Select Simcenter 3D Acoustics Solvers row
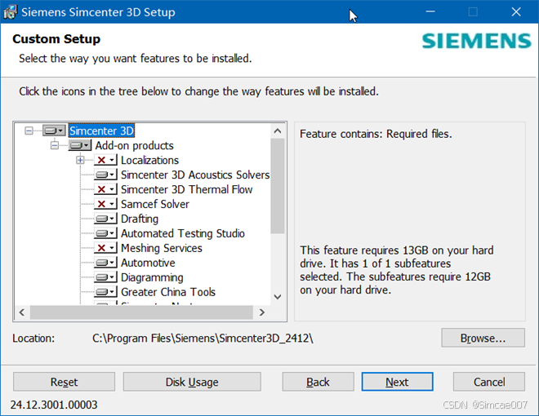 [x=195, y=175]
